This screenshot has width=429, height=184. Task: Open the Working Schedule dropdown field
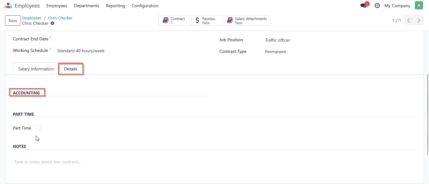click(132, 51)
